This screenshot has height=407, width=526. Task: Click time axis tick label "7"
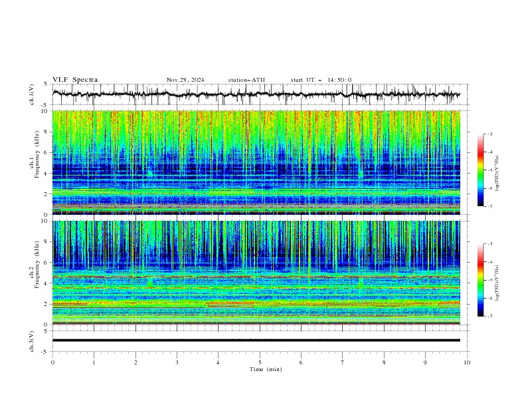coord(343,362)
